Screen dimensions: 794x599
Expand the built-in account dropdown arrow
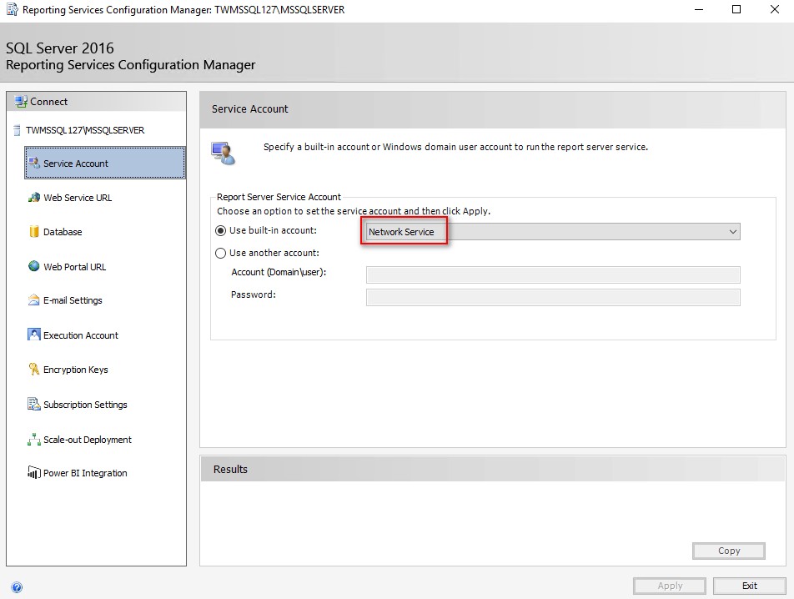point(733,232)
